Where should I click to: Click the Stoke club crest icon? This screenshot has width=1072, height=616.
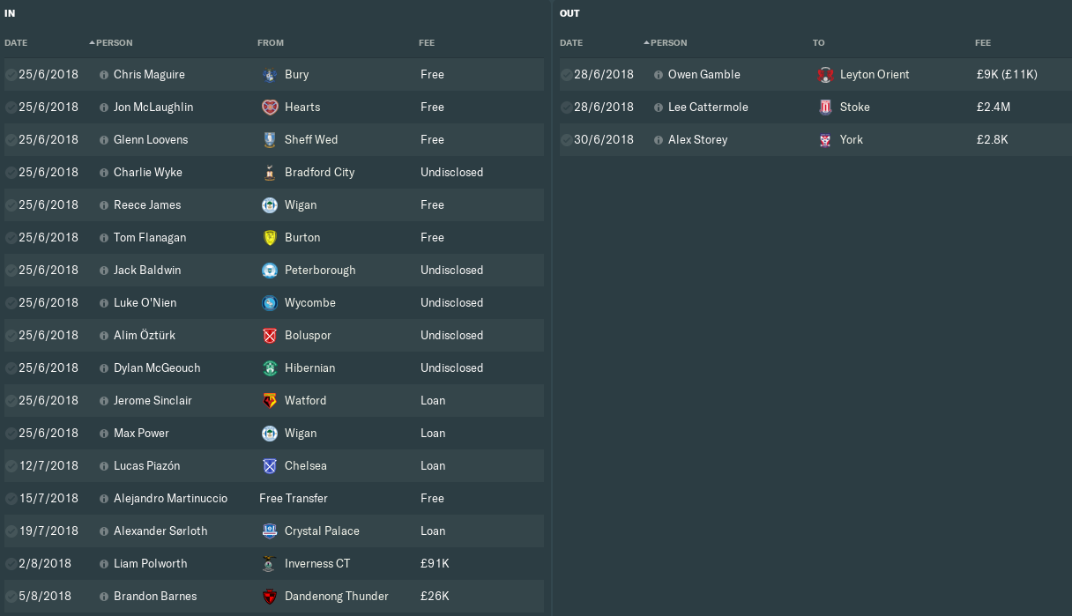(825, 108)
